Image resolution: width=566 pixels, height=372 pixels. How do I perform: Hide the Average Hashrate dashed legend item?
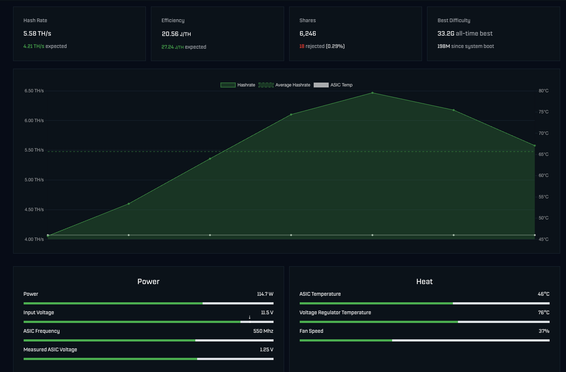[x=266, y=85]
